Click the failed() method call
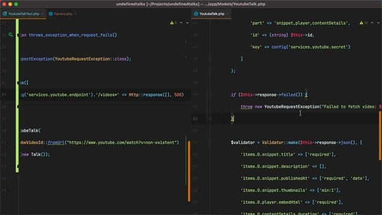Screen dimensions: 382x215 [x=292, y=94]
